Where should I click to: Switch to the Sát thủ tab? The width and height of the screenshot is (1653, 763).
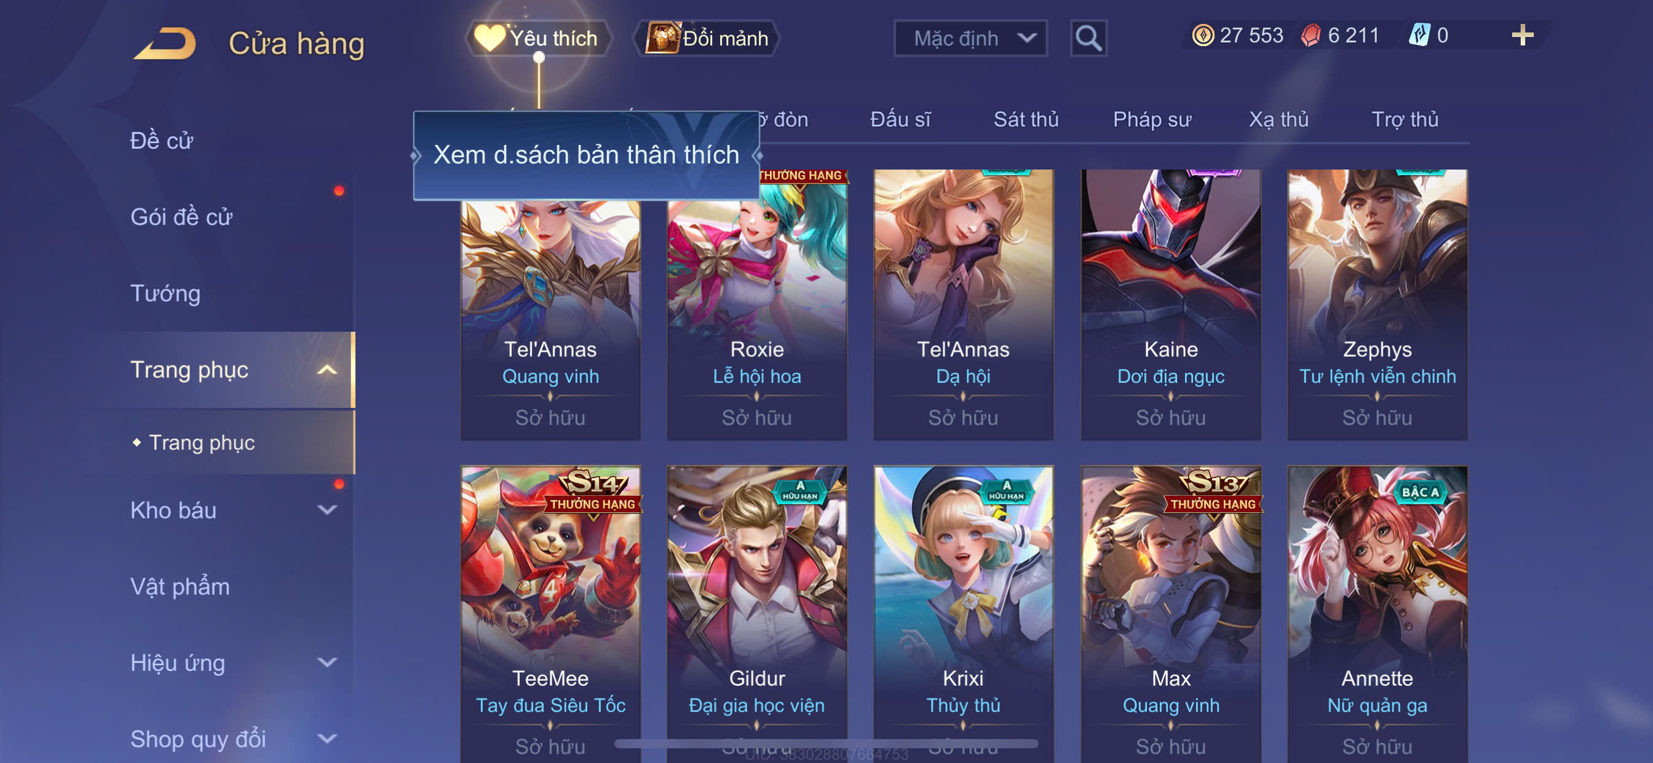(1025, 119)
